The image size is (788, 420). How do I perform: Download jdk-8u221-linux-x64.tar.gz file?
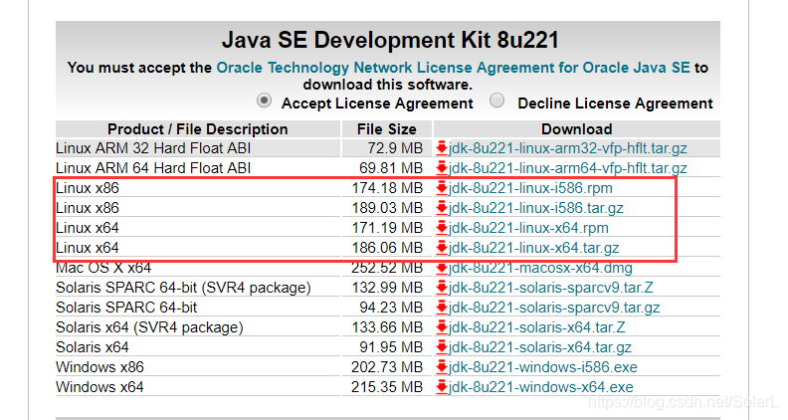534,248
